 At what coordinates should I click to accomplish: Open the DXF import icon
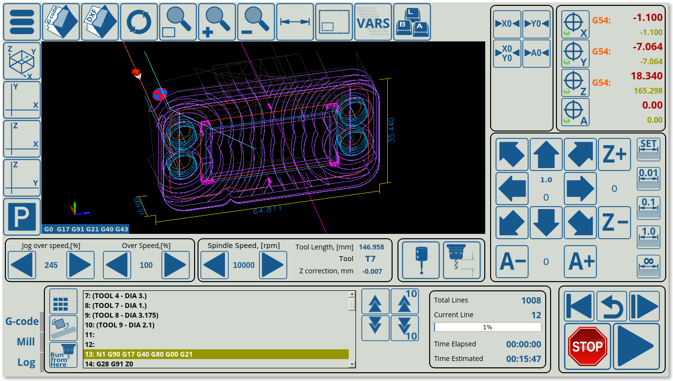100,22
